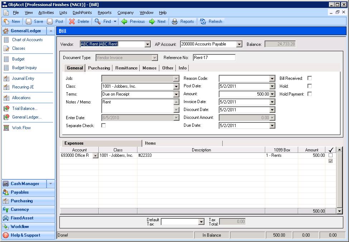Screen dimensions: 349x242
Task: Click the Help & Support icon
Action: click(x=6, y=235)
